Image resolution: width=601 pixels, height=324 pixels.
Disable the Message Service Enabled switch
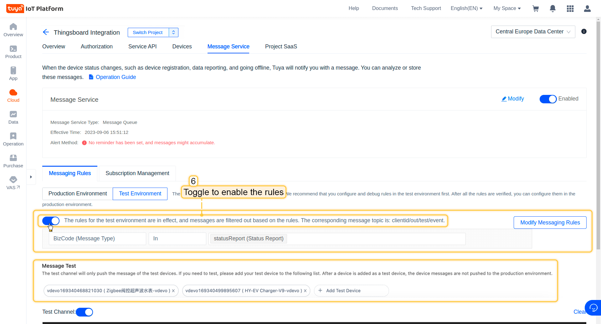pos(548,99)
